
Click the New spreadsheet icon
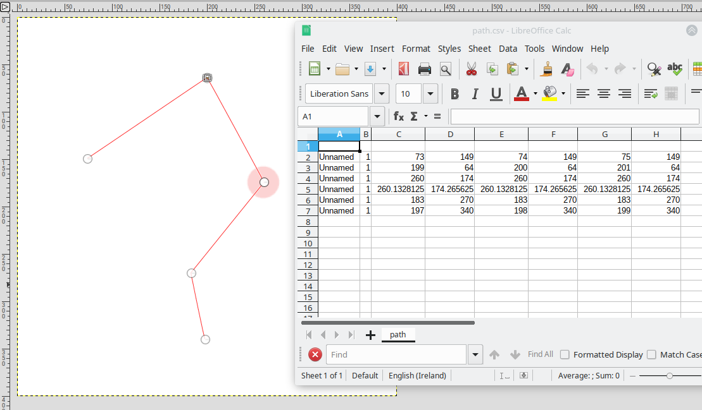click(x=315, y=69)
